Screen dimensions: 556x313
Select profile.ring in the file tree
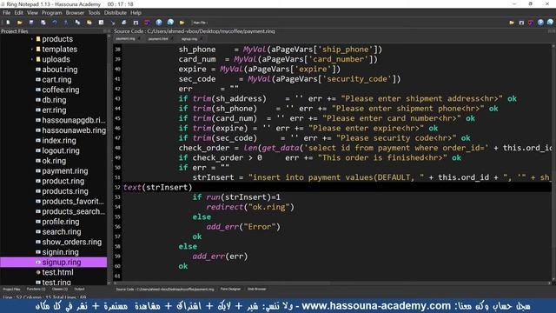pos(61,222)
